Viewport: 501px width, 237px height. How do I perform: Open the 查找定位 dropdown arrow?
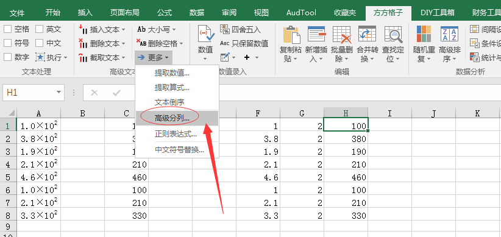(x=398, y=58)
